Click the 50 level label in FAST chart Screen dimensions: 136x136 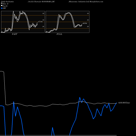tap(43, 20)
